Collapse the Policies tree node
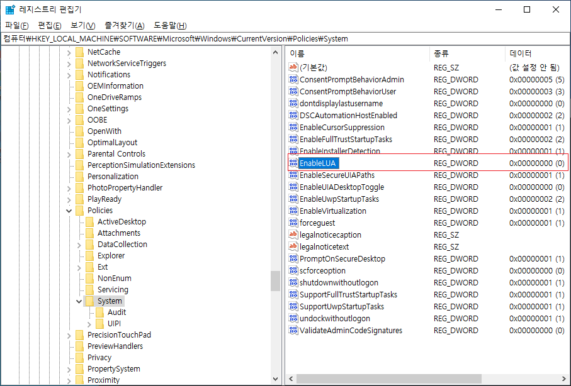 point(69,211)
